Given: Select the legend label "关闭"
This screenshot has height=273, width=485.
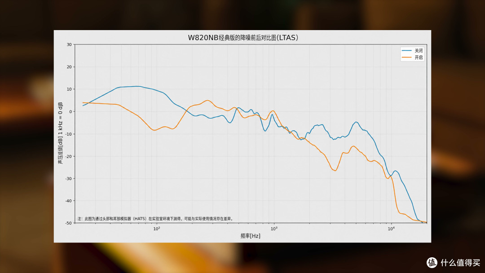Looking at the screenshot, I should tap(419, 51).
